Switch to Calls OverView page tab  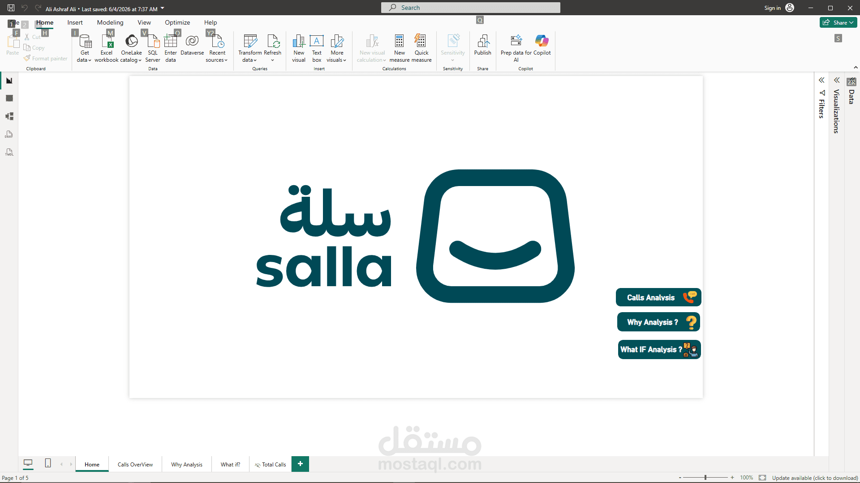(135, 464)
